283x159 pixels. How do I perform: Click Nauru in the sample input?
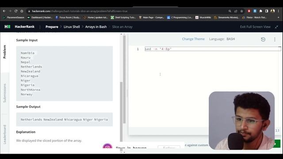26,57
